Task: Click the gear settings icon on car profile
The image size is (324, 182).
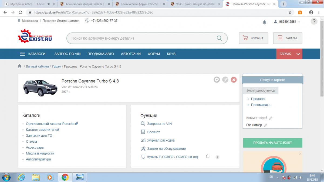Action: (x=217, y=80)
